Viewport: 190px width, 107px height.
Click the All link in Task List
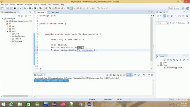[173, 23]
